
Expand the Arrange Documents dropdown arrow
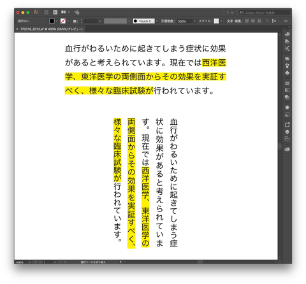[x=69, y=12]
